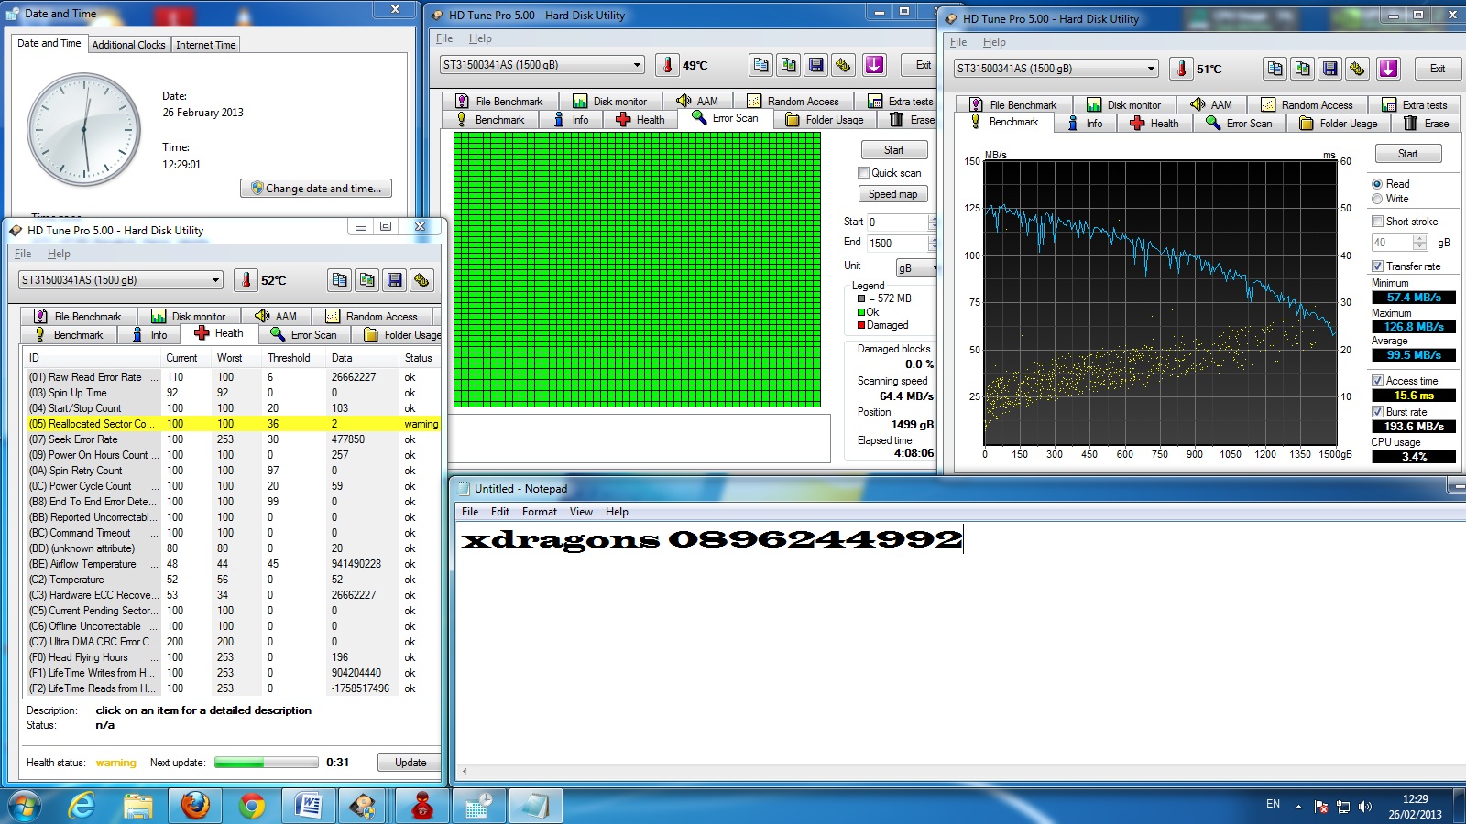Screen dimensions: 1466x824
Task: Open the EN language selector on the taskbar
Action: [x=1273, y=804]
